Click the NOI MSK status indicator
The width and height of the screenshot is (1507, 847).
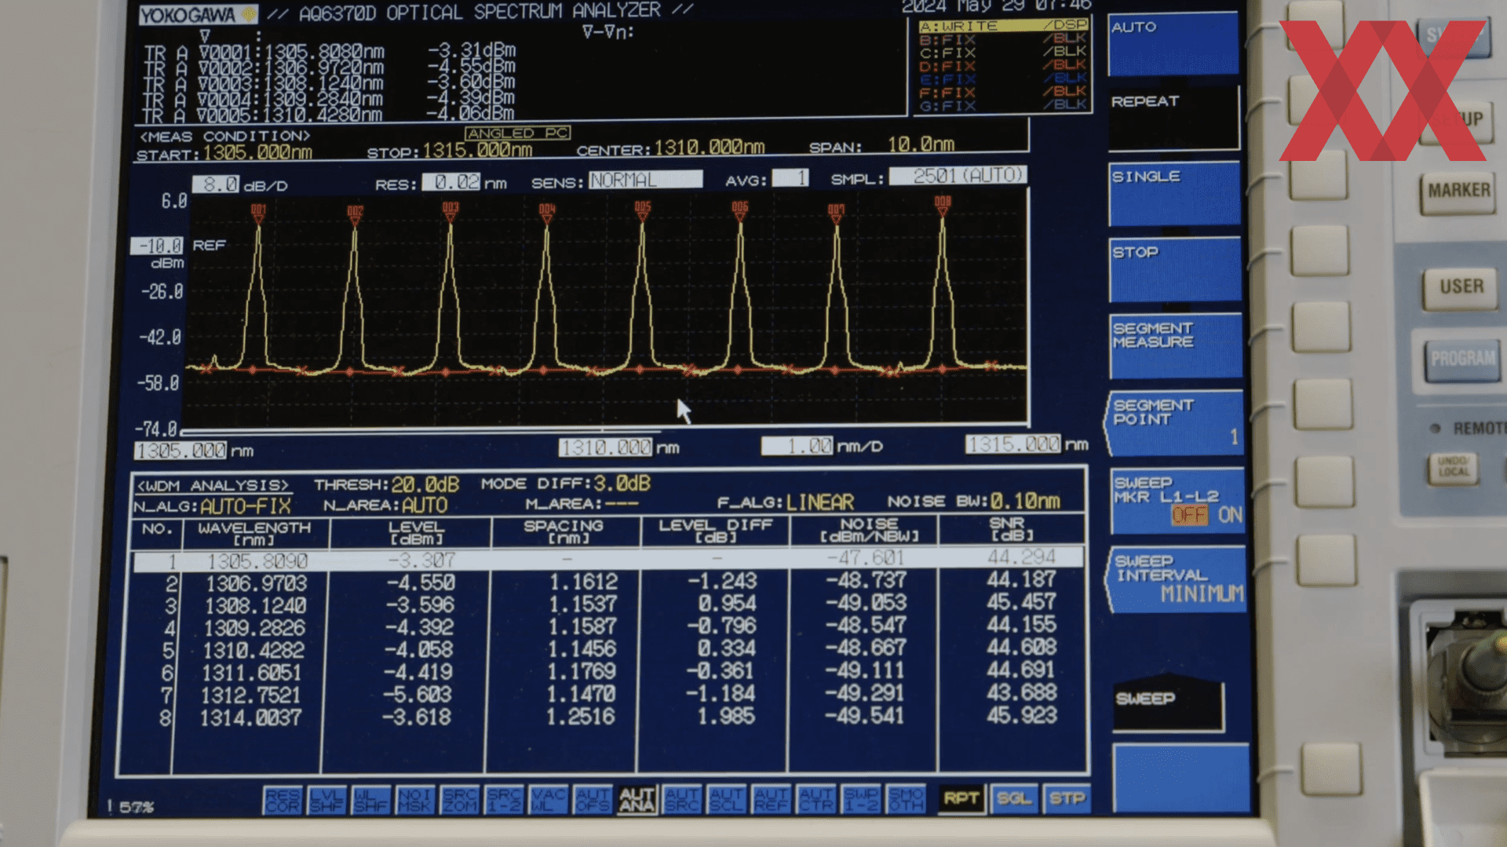[415, 800]
